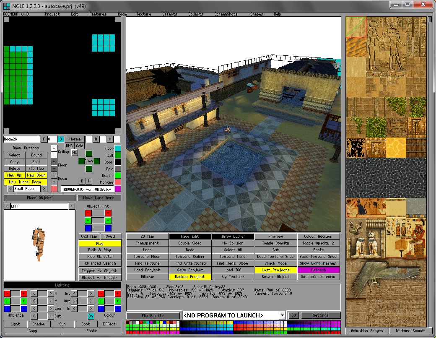Open the program launch dropdown
Image resolution: width=436 pixels, height=338 pixels.
282,315
